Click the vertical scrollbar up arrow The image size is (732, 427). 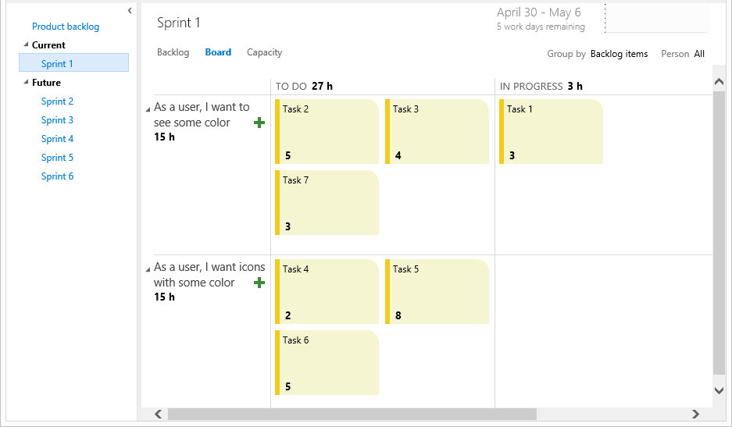(719, 82)
